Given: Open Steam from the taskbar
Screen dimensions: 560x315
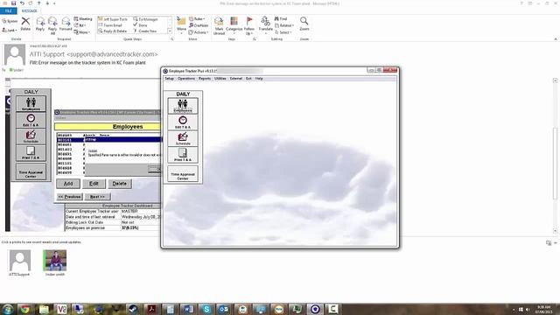Looking at the screenshot, I should [x=133, y=309].
